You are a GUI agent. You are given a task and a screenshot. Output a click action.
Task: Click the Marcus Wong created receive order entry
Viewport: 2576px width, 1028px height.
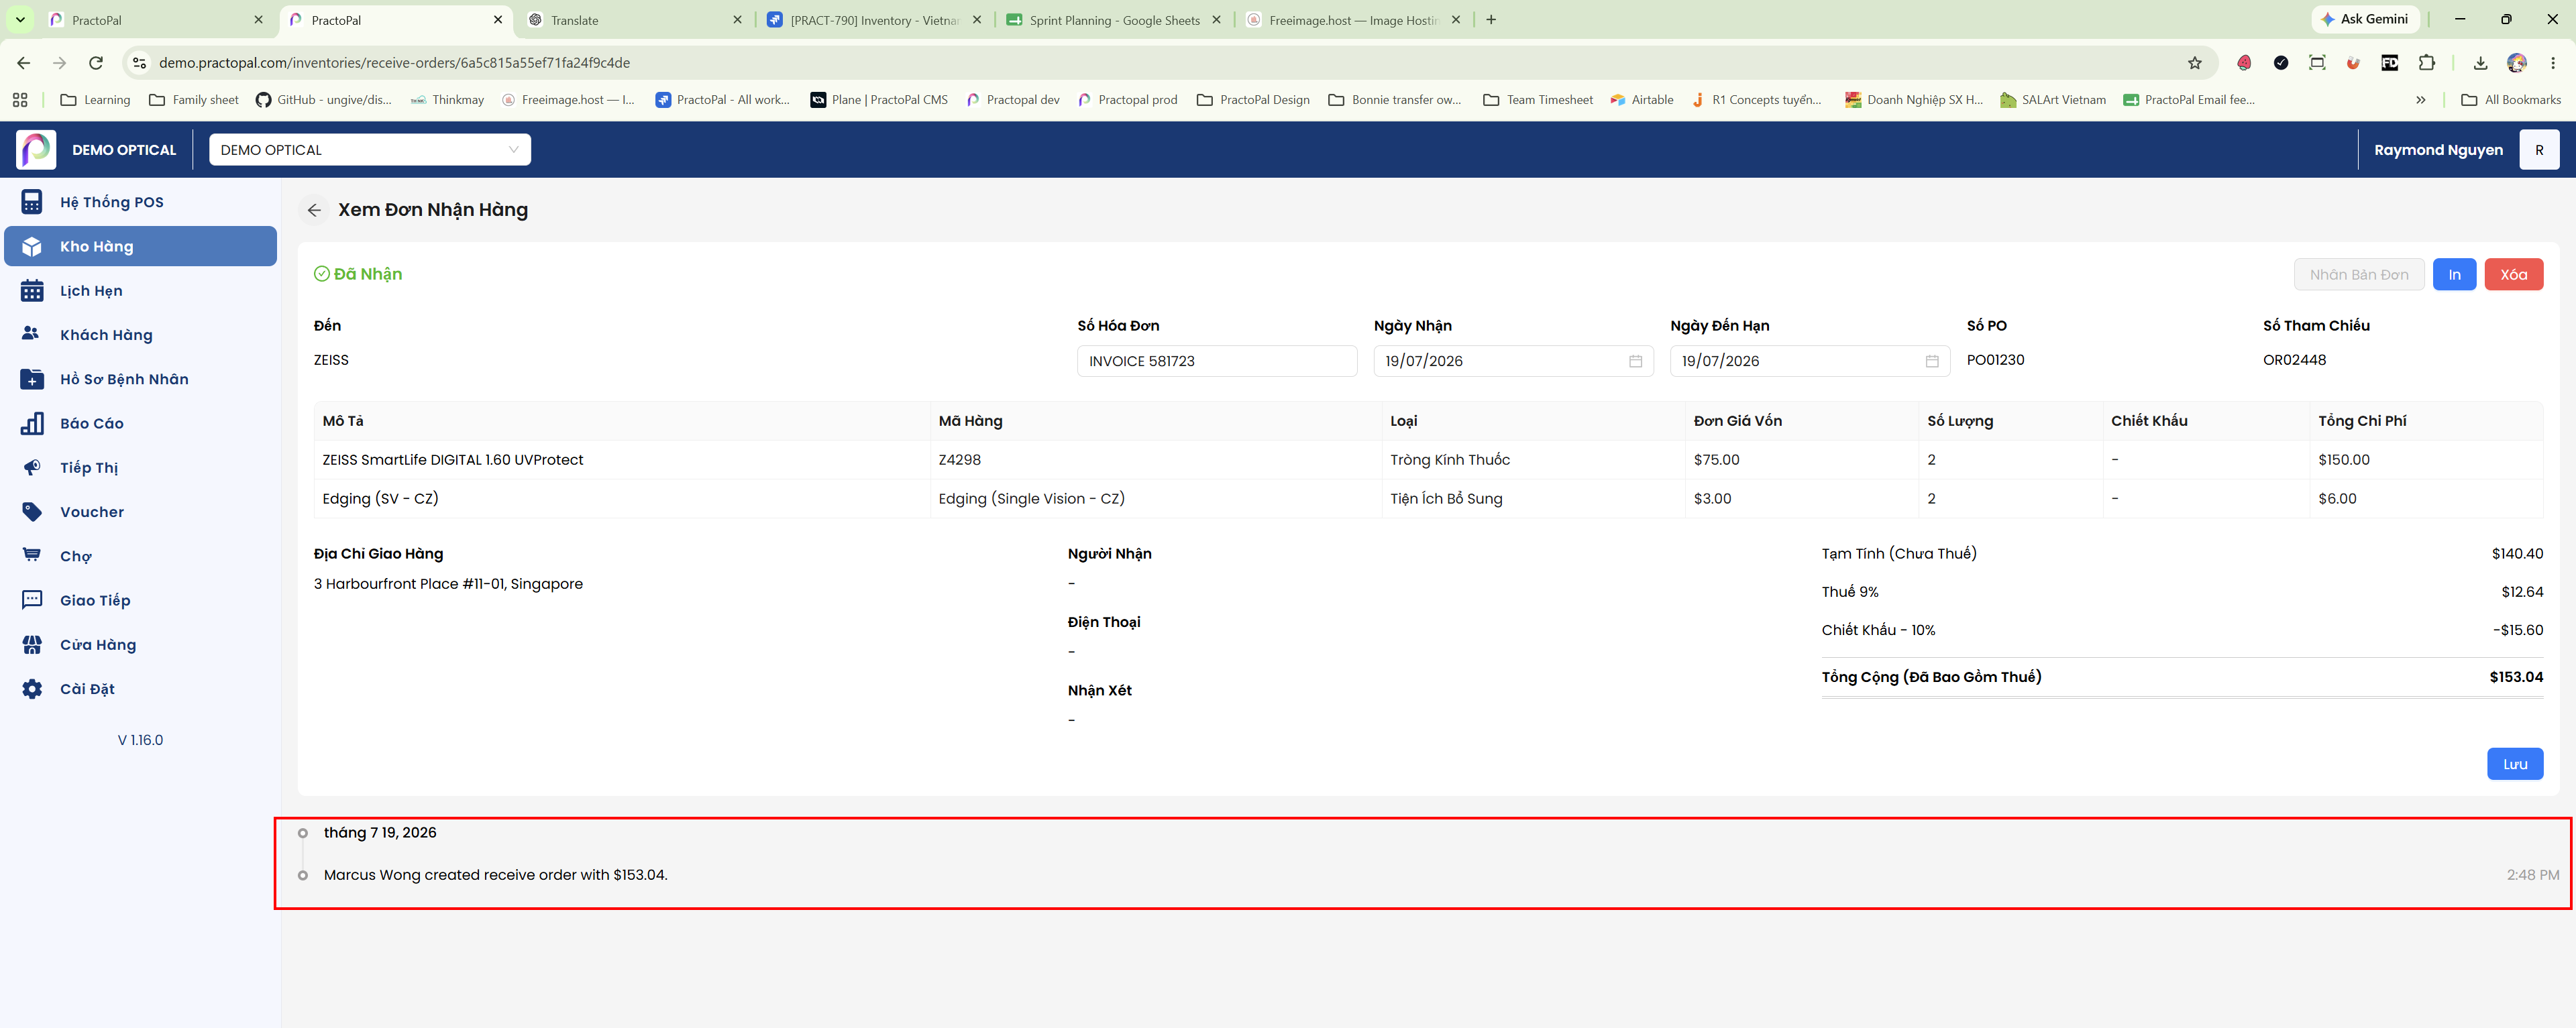click(x=495, y=875)
